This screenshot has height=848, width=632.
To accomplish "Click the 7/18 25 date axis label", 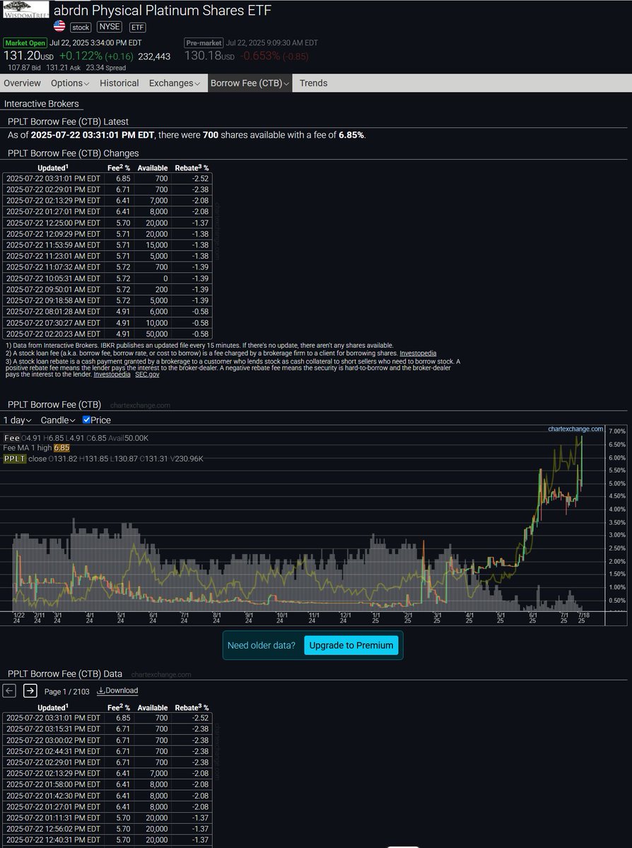I will click(x=584, y=619).
